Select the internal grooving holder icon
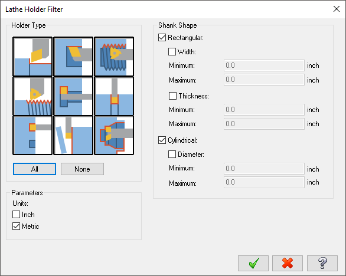 click(x=73, y=96)
